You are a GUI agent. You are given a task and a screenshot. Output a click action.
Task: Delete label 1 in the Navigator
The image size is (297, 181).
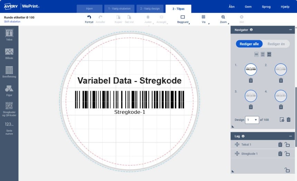click(x=251, y=80)
